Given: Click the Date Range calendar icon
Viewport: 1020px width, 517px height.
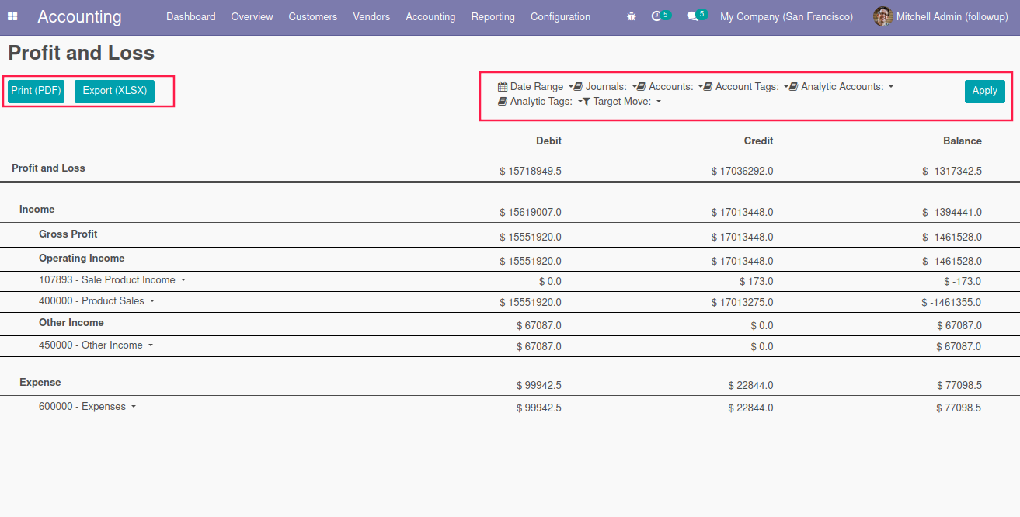Looking at the screenshot, I should [503, 87].
